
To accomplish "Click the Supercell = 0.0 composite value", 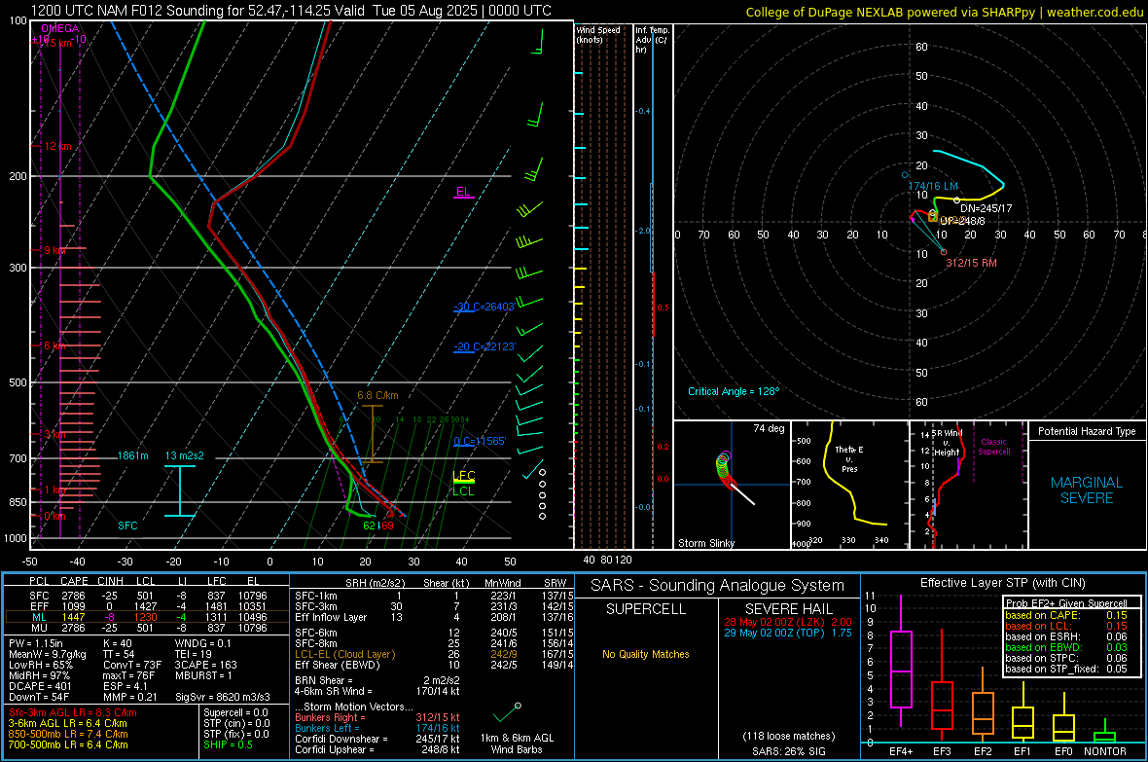I will pos(235,712).
